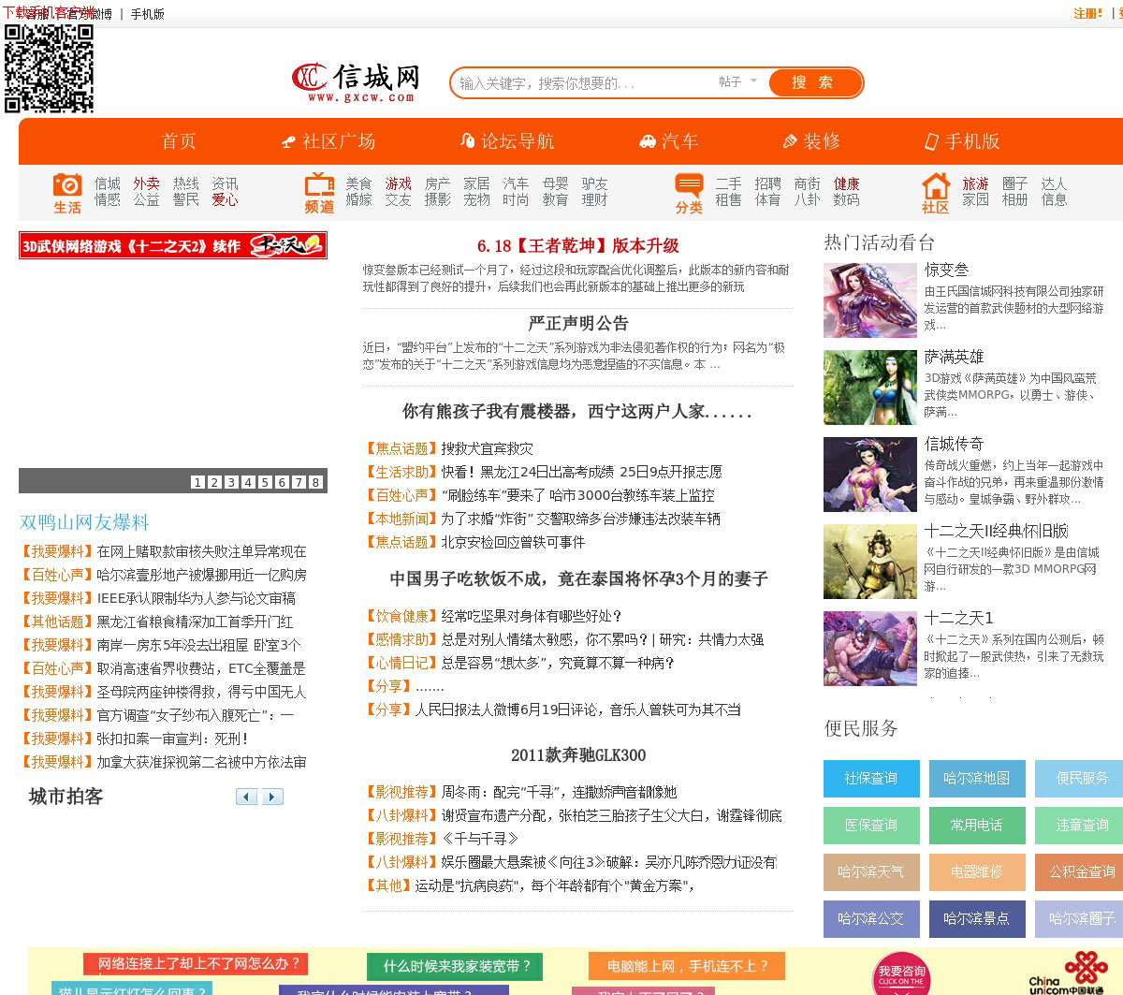Click previous arrow in 城市拍客
The height and width of the screenshot is (995, 1123).
pyautogui.click(x=247, y=797)
